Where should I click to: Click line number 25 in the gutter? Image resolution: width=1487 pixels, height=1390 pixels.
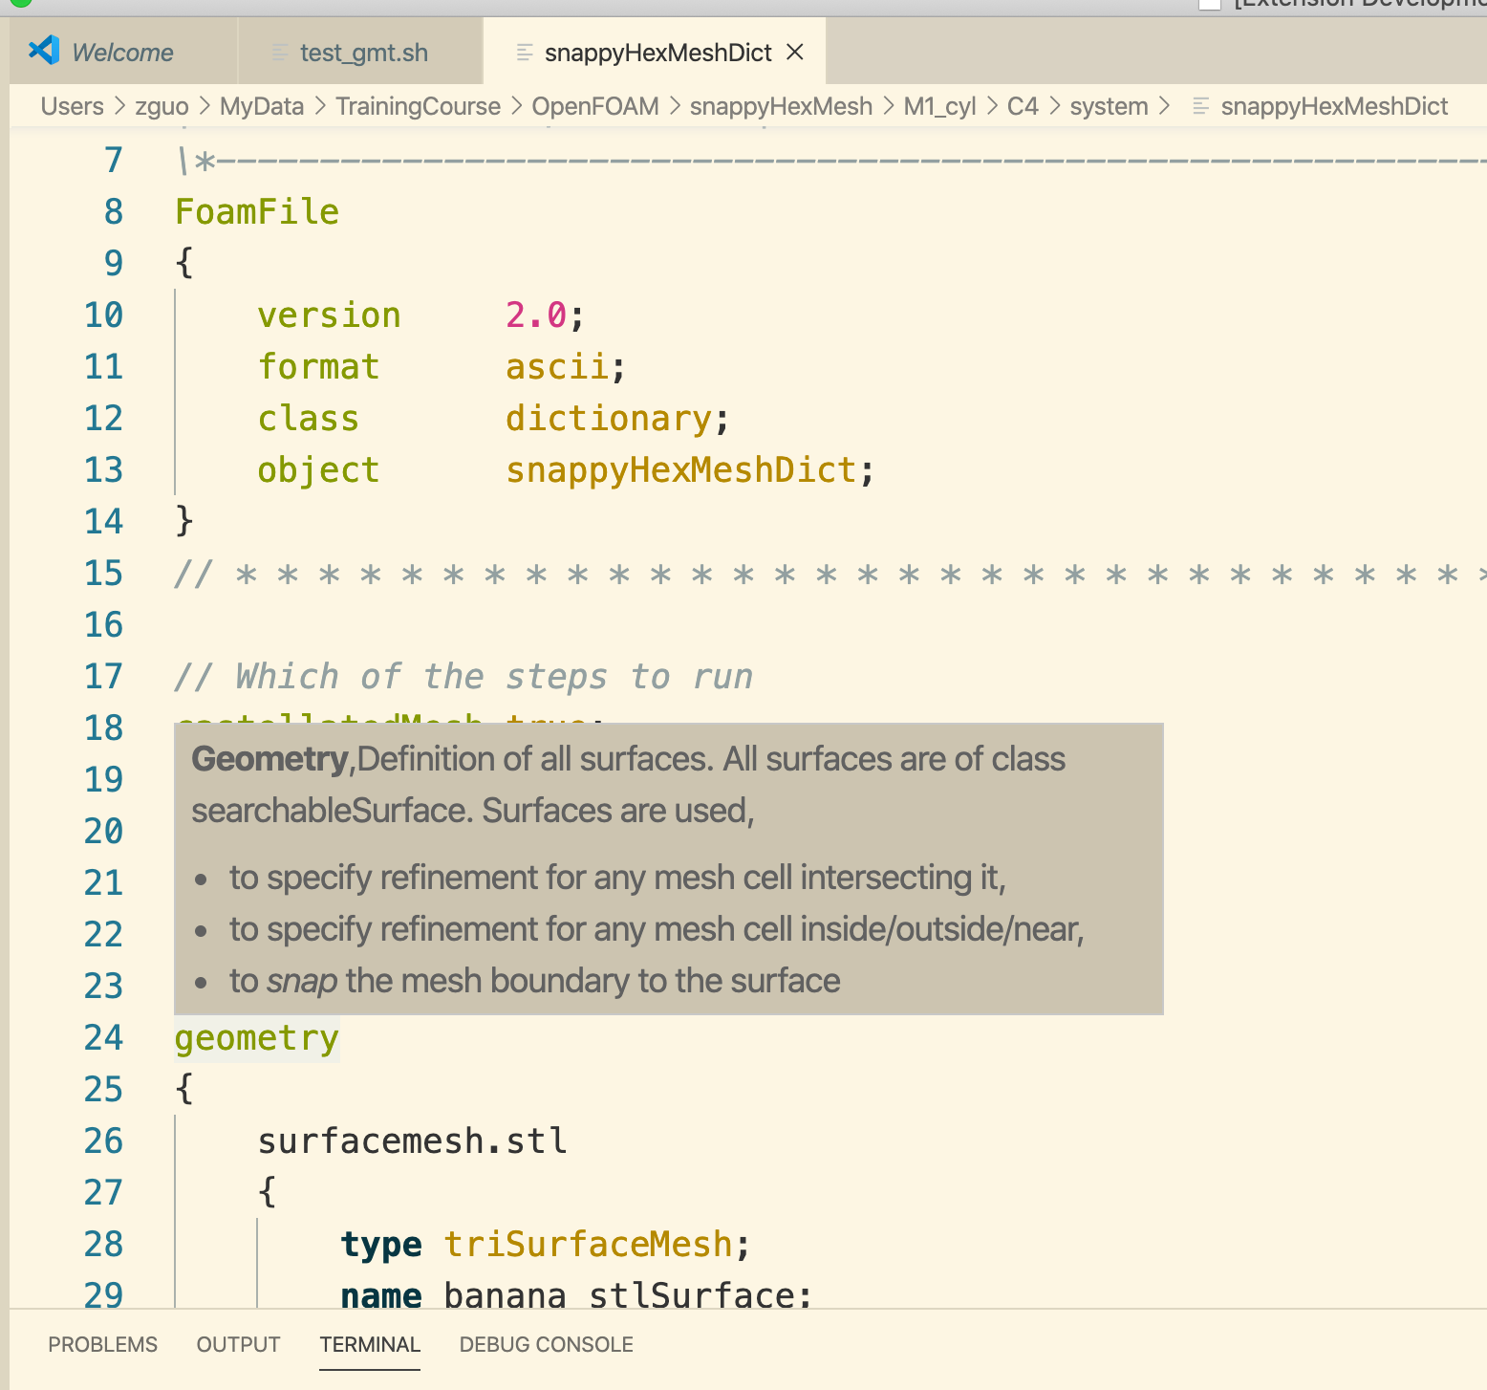coord(103,1089)
